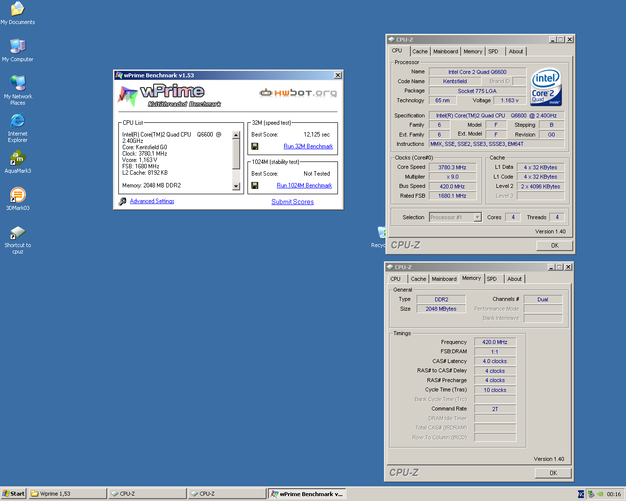Switch to Cache tab in lower CPU-Z
Screen dimensions: 626x501
[x=418, y=279]
